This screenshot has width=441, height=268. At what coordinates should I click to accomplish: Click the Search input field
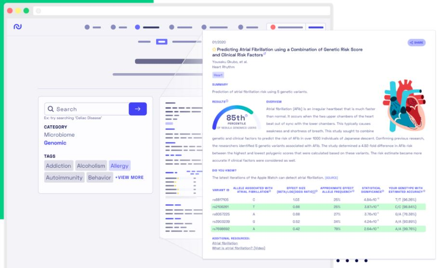(87, 109)
